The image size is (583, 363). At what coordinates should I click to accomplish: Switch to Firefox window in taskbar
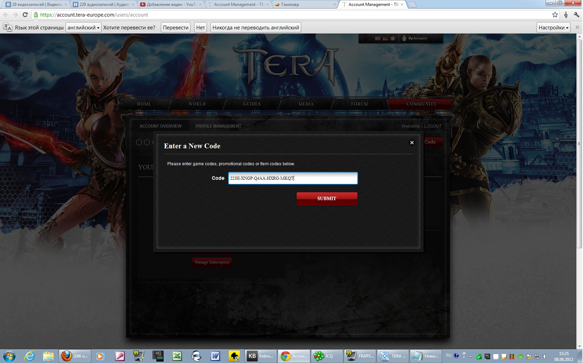pos(75,356)
